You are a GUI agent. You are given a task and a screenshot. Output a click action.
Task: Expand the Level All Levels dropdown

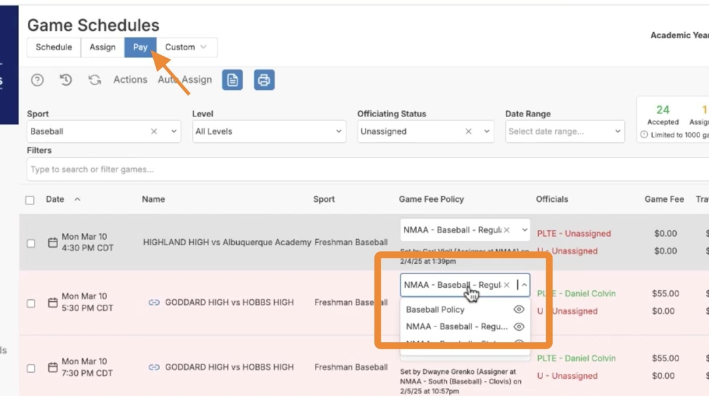(269, 132)
